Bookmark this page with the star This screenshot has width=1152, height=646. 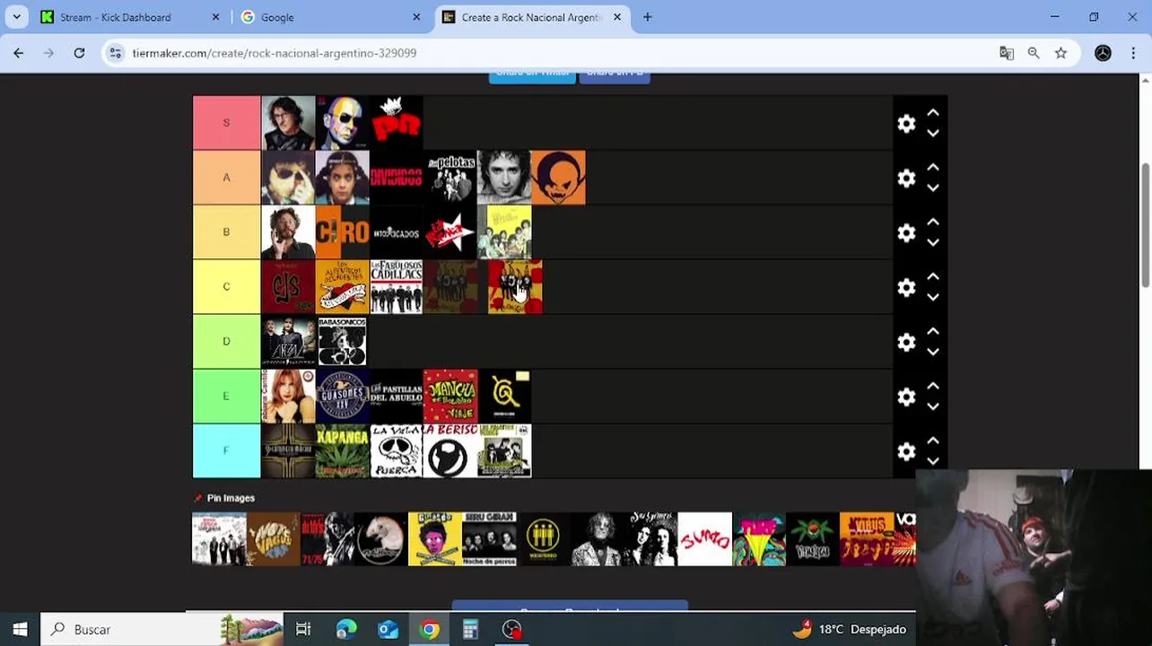[1061, 53]
